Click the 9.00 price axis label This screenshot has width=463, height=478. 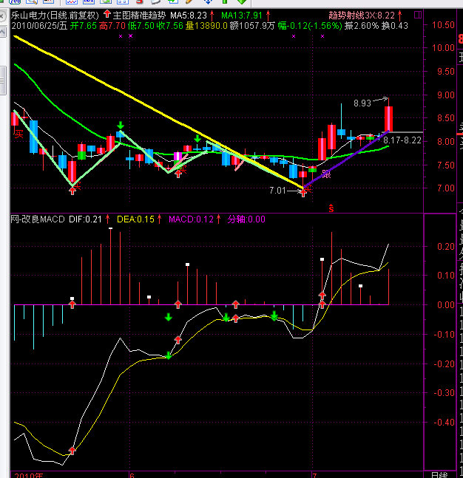point(445,95)
